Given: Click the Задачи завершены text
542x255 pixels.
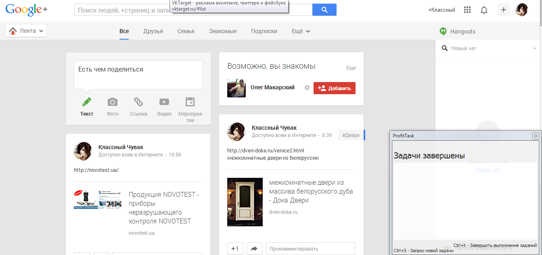Looking at the screenshot, I should pyautogui.click(x=429, y=156).
